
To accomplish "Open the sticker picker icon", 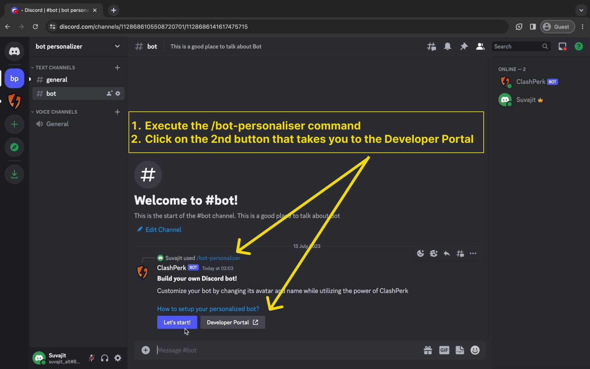I will coord(460,350).
